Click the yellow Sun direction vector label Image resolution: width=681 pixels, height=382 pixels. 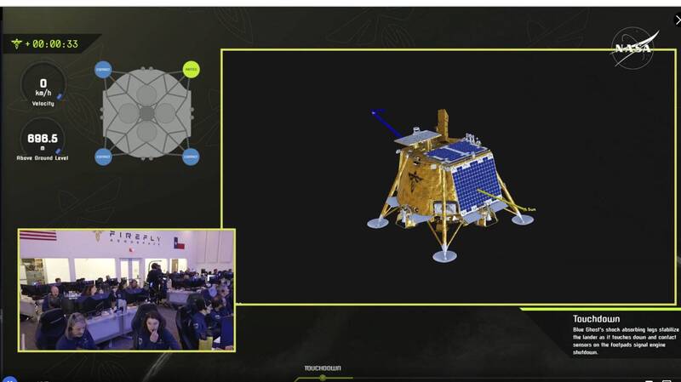point(529,208)
